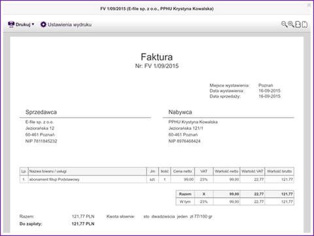Click the Nabywca section heading

click(180, 112)
